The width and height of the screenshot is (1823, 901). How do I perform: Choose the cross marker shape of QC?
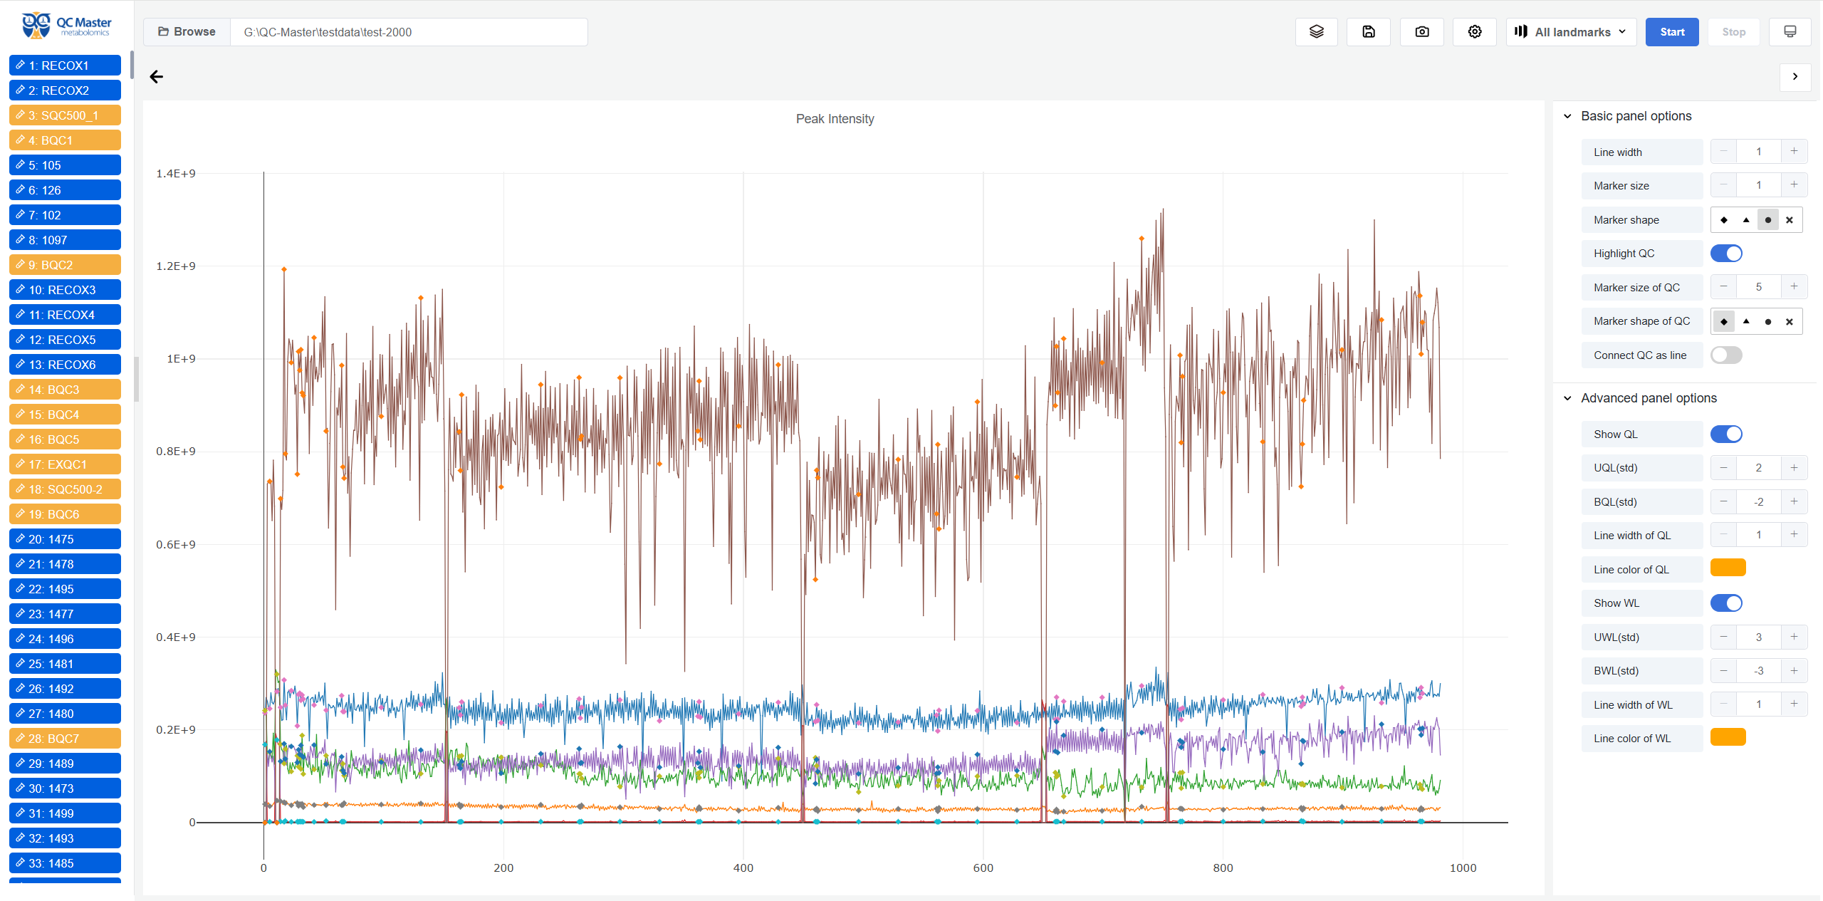1789,322
